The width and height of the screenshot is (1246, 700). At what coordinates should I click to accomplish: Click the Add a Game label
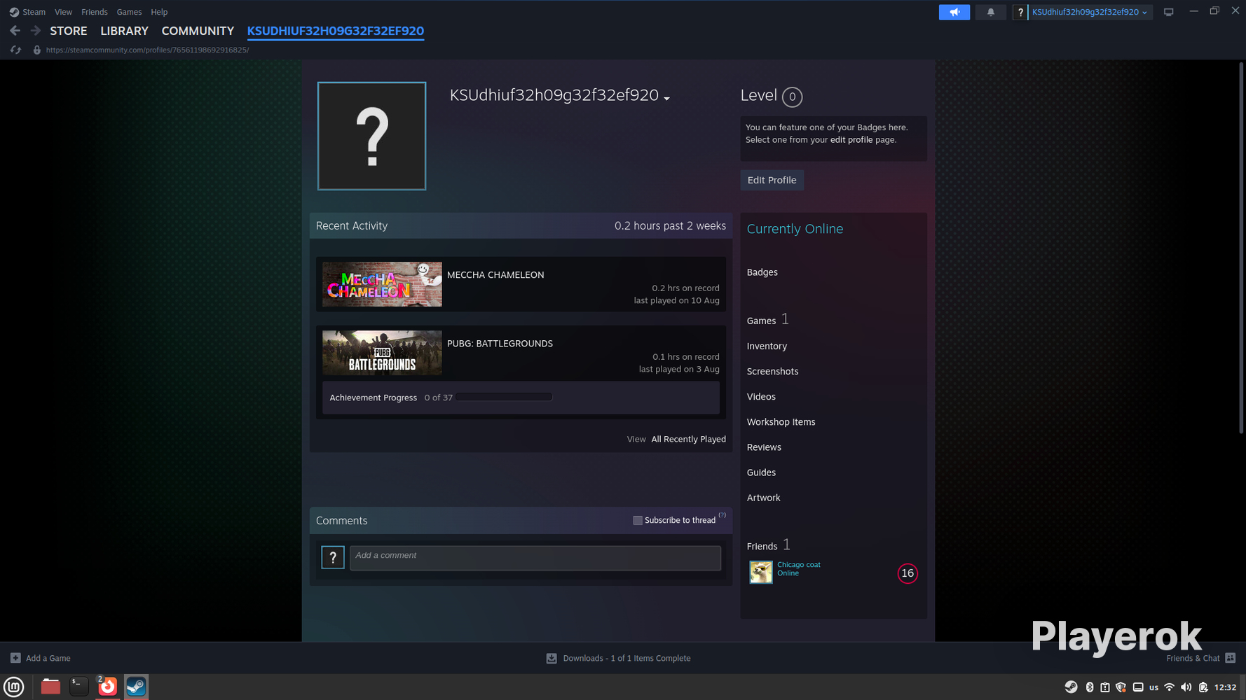point(48,658)
